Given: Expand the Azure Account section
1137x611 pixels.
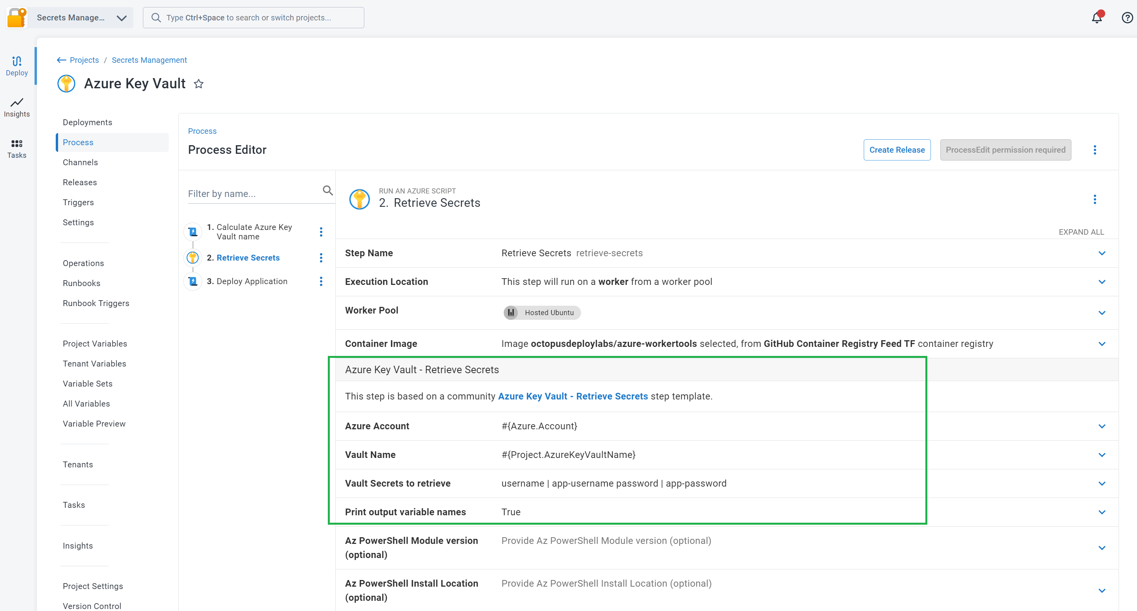Looking at the screenshot, I should [1102, 426].
